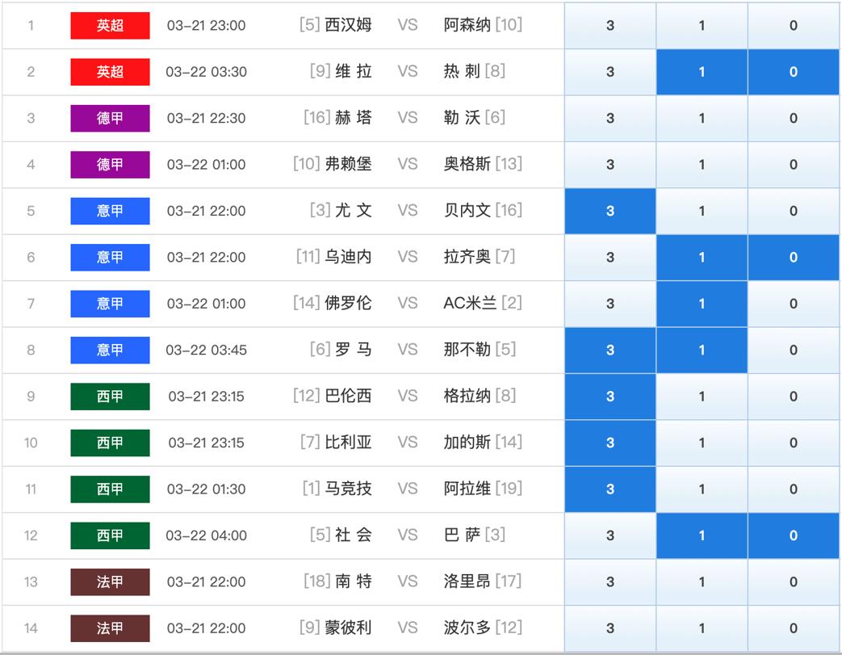This screenshot has width=842, height=655.
Task: Deselect 3 for 巴伦西 vs 格拉纳
Action: (610, 397)
